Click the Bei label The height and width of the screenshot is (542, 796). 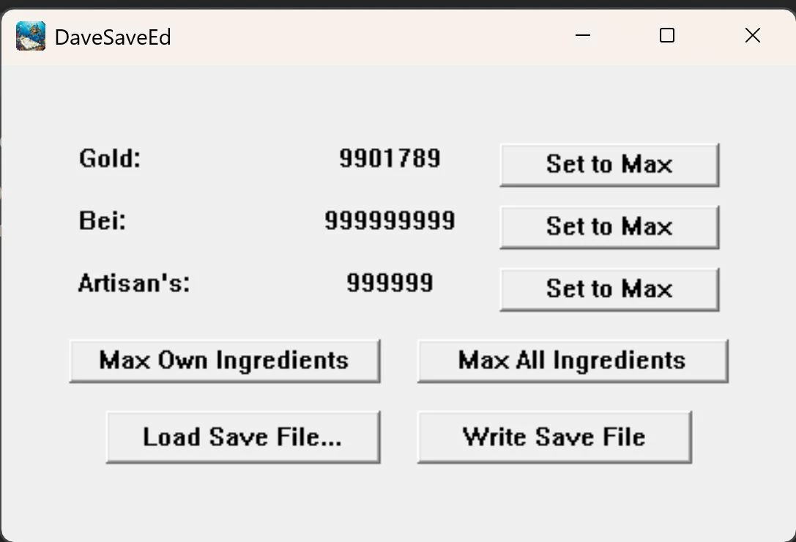pyautogui.click(x=102, y=220)
